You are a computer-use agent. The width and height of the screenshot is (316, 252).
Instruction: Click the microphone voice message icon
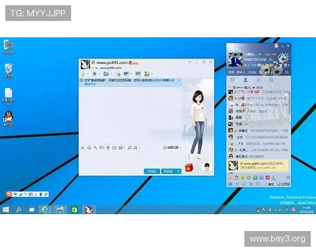pyautogui.click(x=108, y=148)
